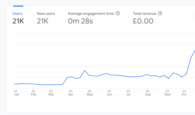Click the 01 Jul axis label
The width and height of the screenshot is (195, 115).
tap(128, 93)
